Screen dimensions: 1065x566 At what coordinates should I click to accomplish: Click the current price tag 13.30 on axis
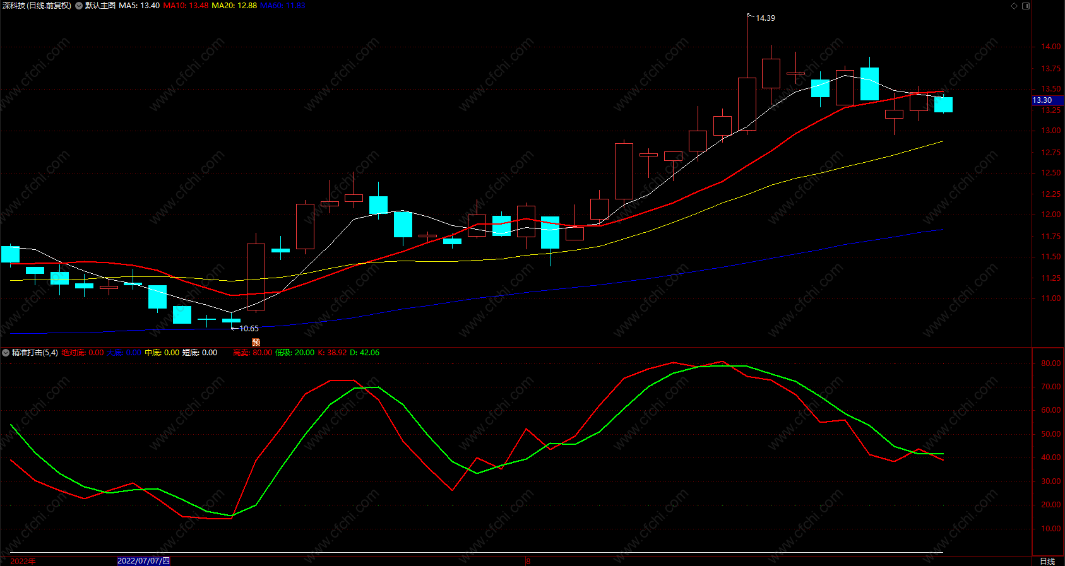1048,100
